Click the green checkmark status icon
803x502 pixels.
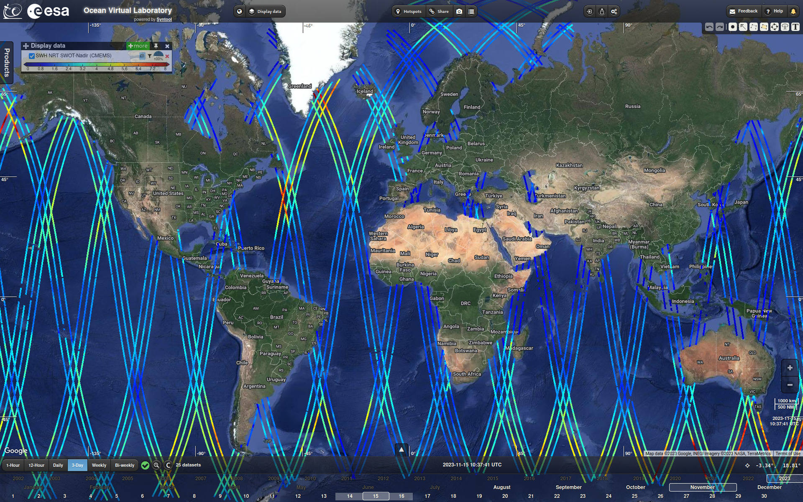point(145,465)
